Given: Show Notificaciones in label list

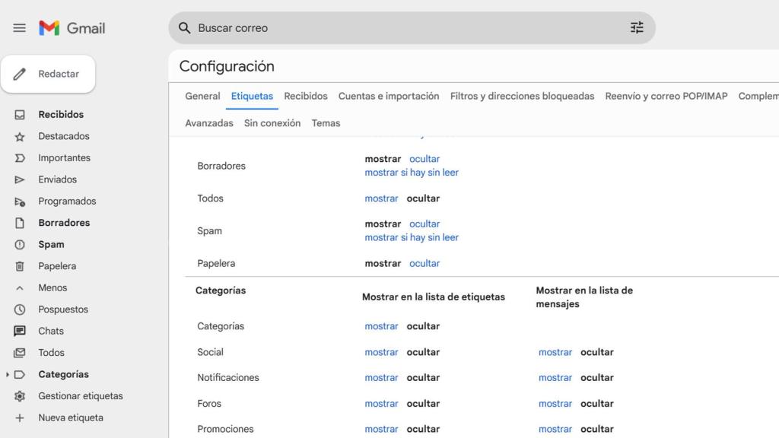Looking at the screenshot, I should point(381,377).
